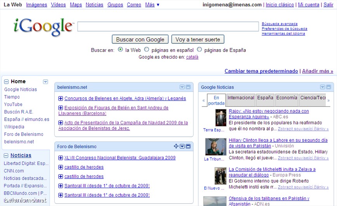Click the move handle on Foro de Belenismo
Screen dimensions: 337x206
(x=176, y=146)
